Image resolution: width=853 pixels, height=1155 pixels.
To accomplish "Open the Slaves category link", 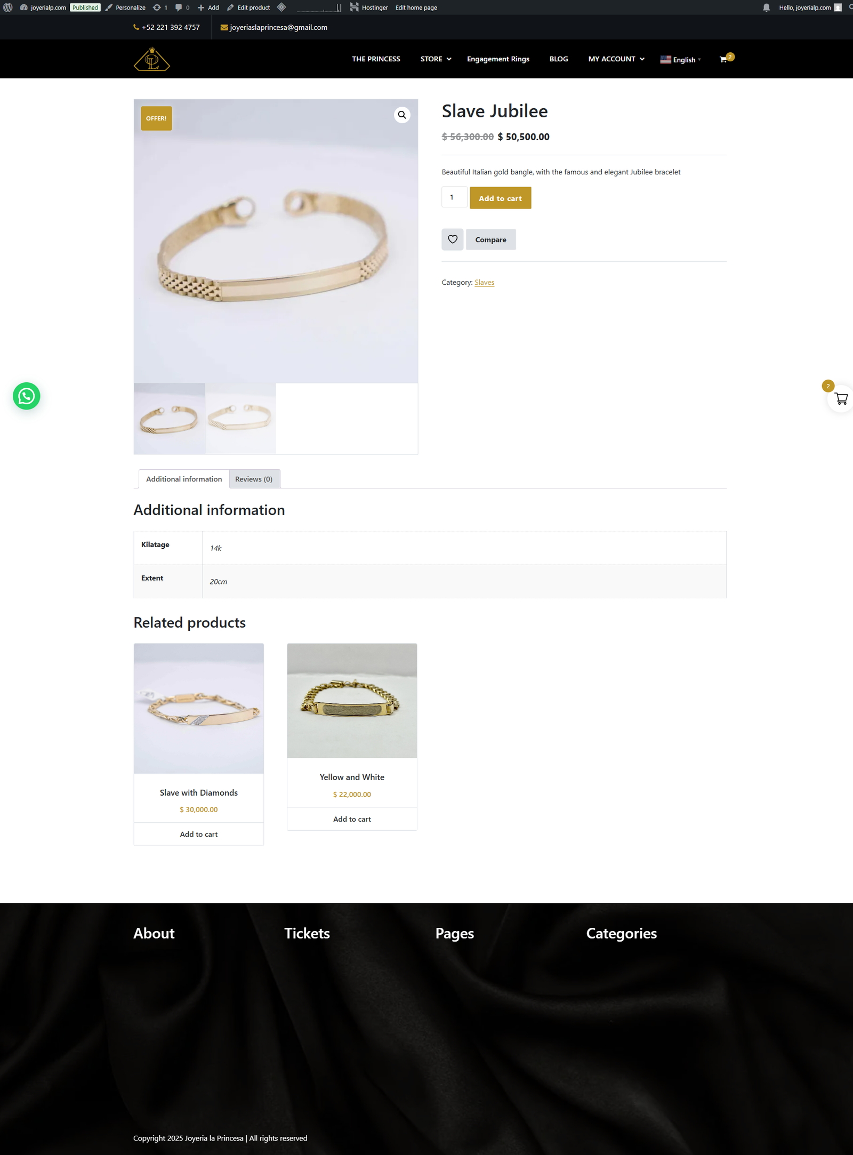I will point(484,283).
